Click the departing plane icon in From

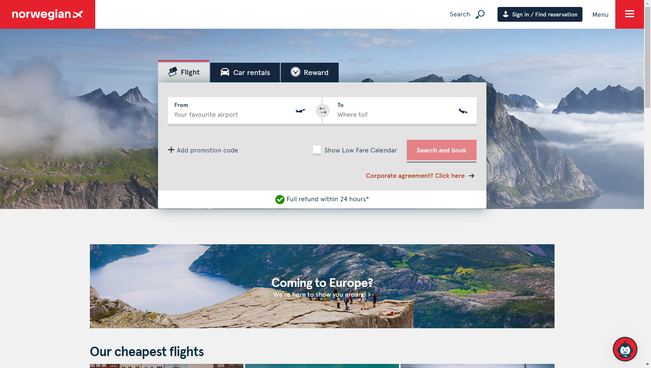tap(300, 111)
